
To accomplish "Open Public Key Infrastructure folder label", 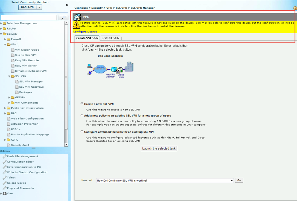I will pos(27,108).
